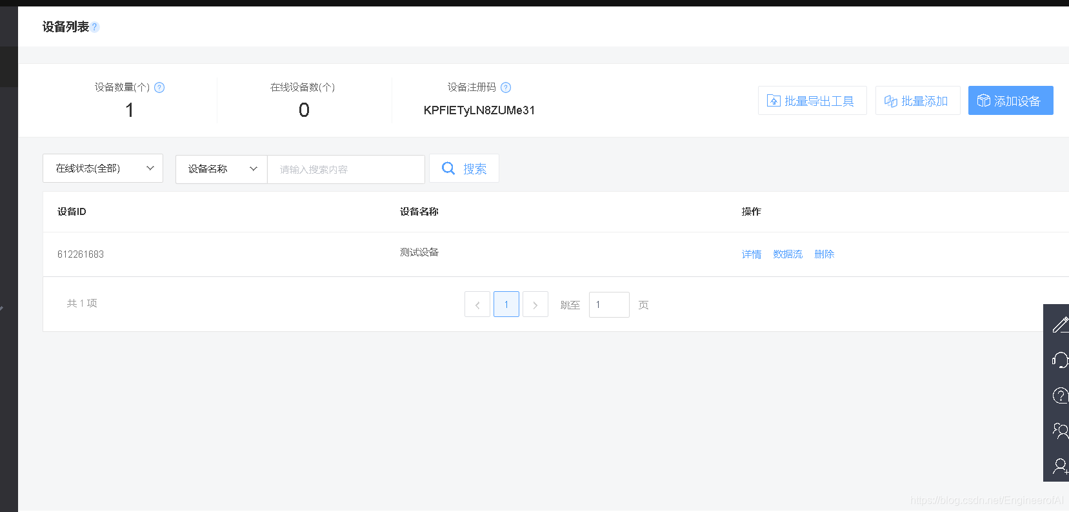The height and width of the screenshot is (512, 1069).
Task: Open the 批量导出工具 batch export tool
Action: tap(812, 101)
